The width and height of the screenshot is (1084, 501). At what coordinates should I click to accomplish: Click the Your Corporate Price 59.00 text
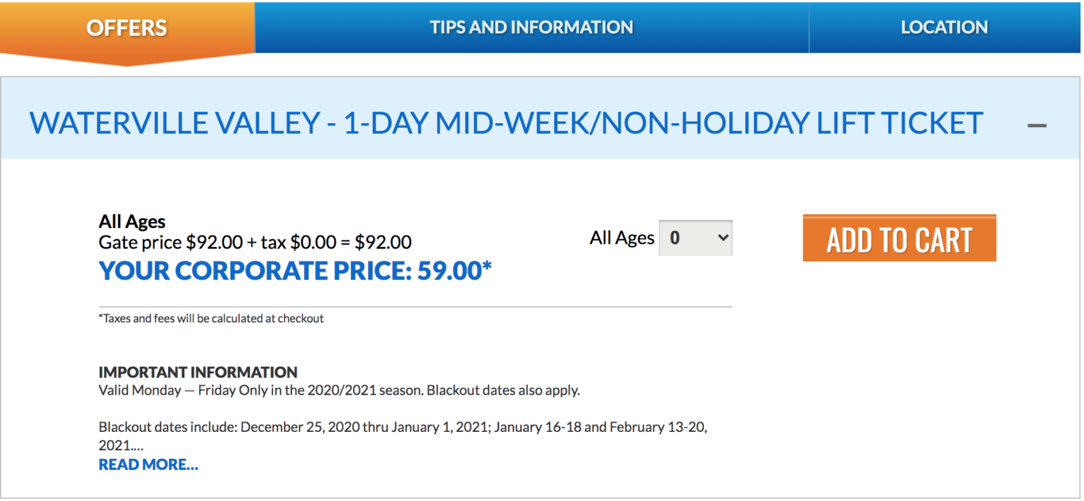pos(295,271)
